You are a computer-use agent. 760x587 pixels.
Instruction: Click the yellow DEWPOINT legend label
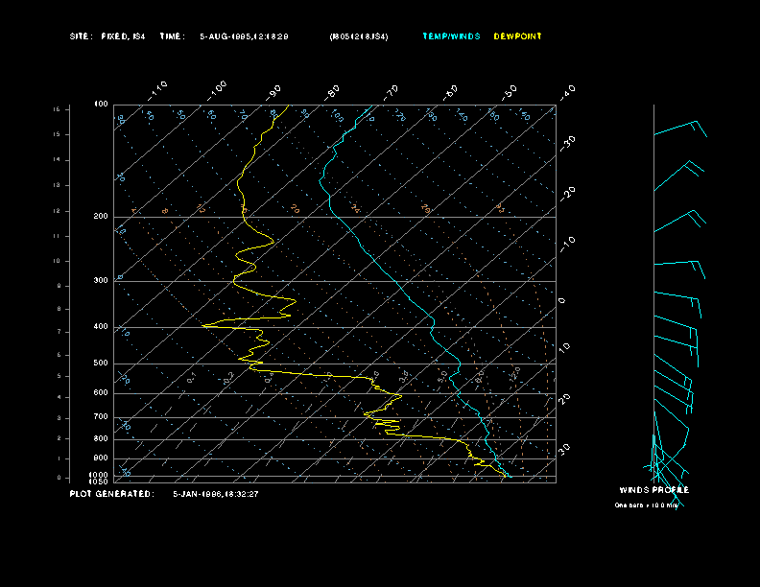tap(517, 36)
